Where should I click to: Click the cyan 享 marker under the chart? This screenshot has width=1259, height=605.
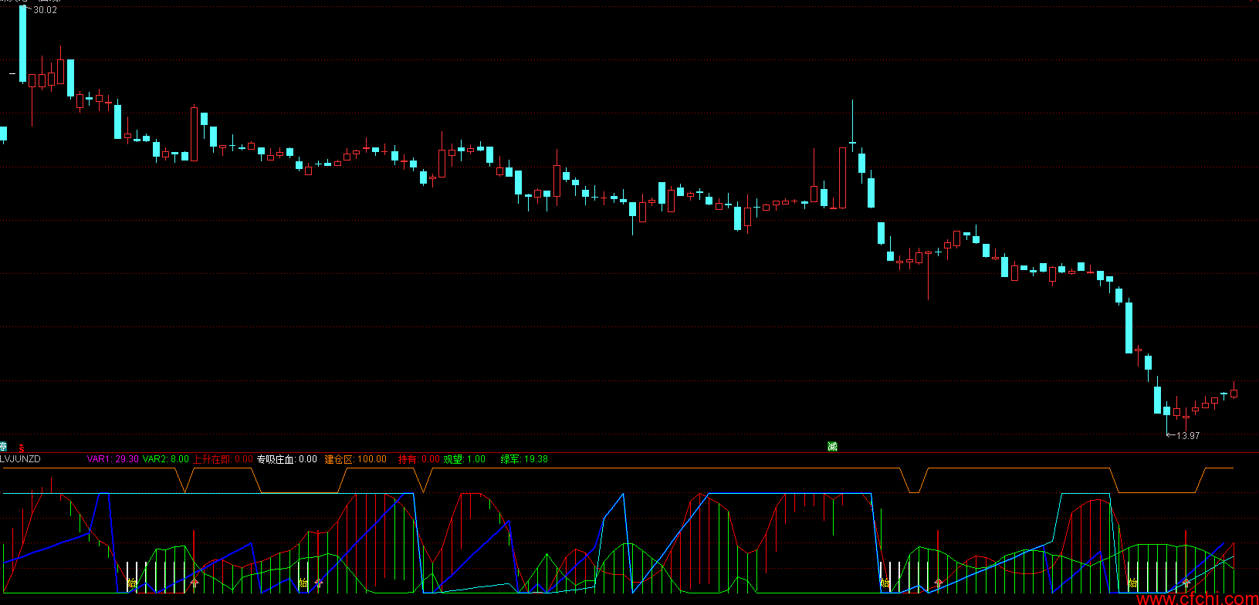[x=3, y=447]
